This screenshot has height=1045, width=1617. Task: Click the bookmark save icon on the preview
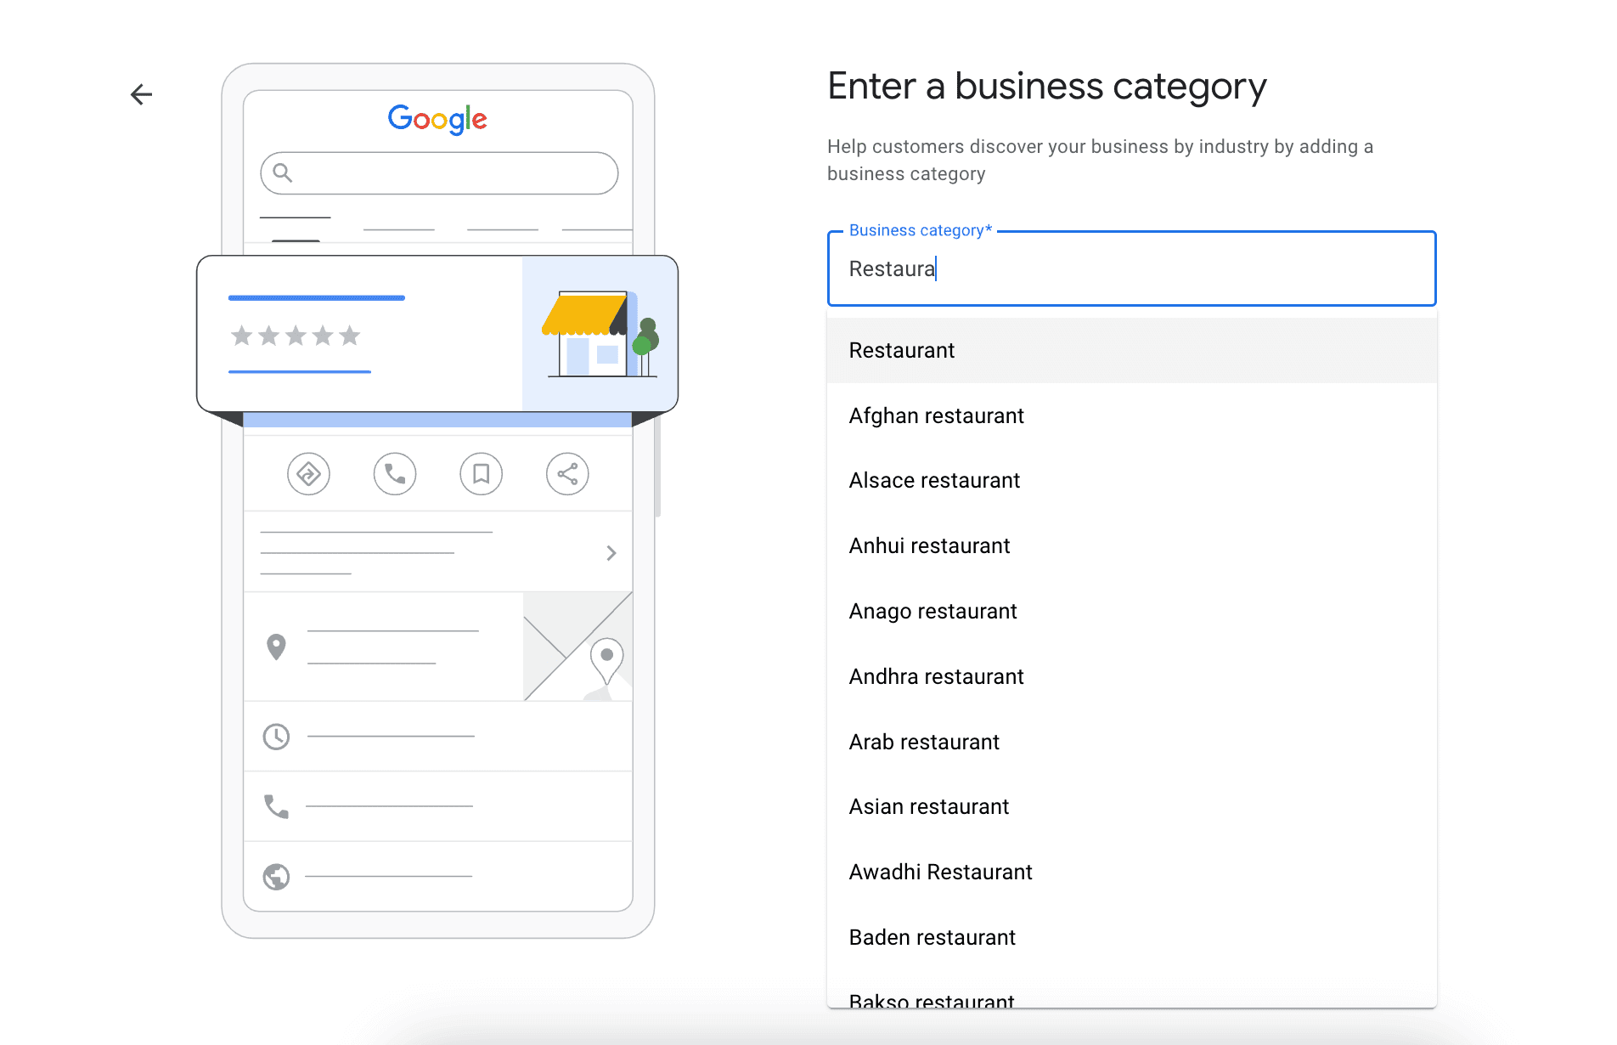click(x=481, y=474)
